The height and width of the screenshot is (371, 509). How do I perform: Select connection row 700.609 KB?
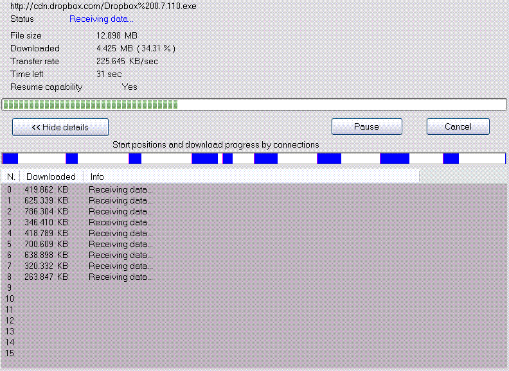click(254, 244)
